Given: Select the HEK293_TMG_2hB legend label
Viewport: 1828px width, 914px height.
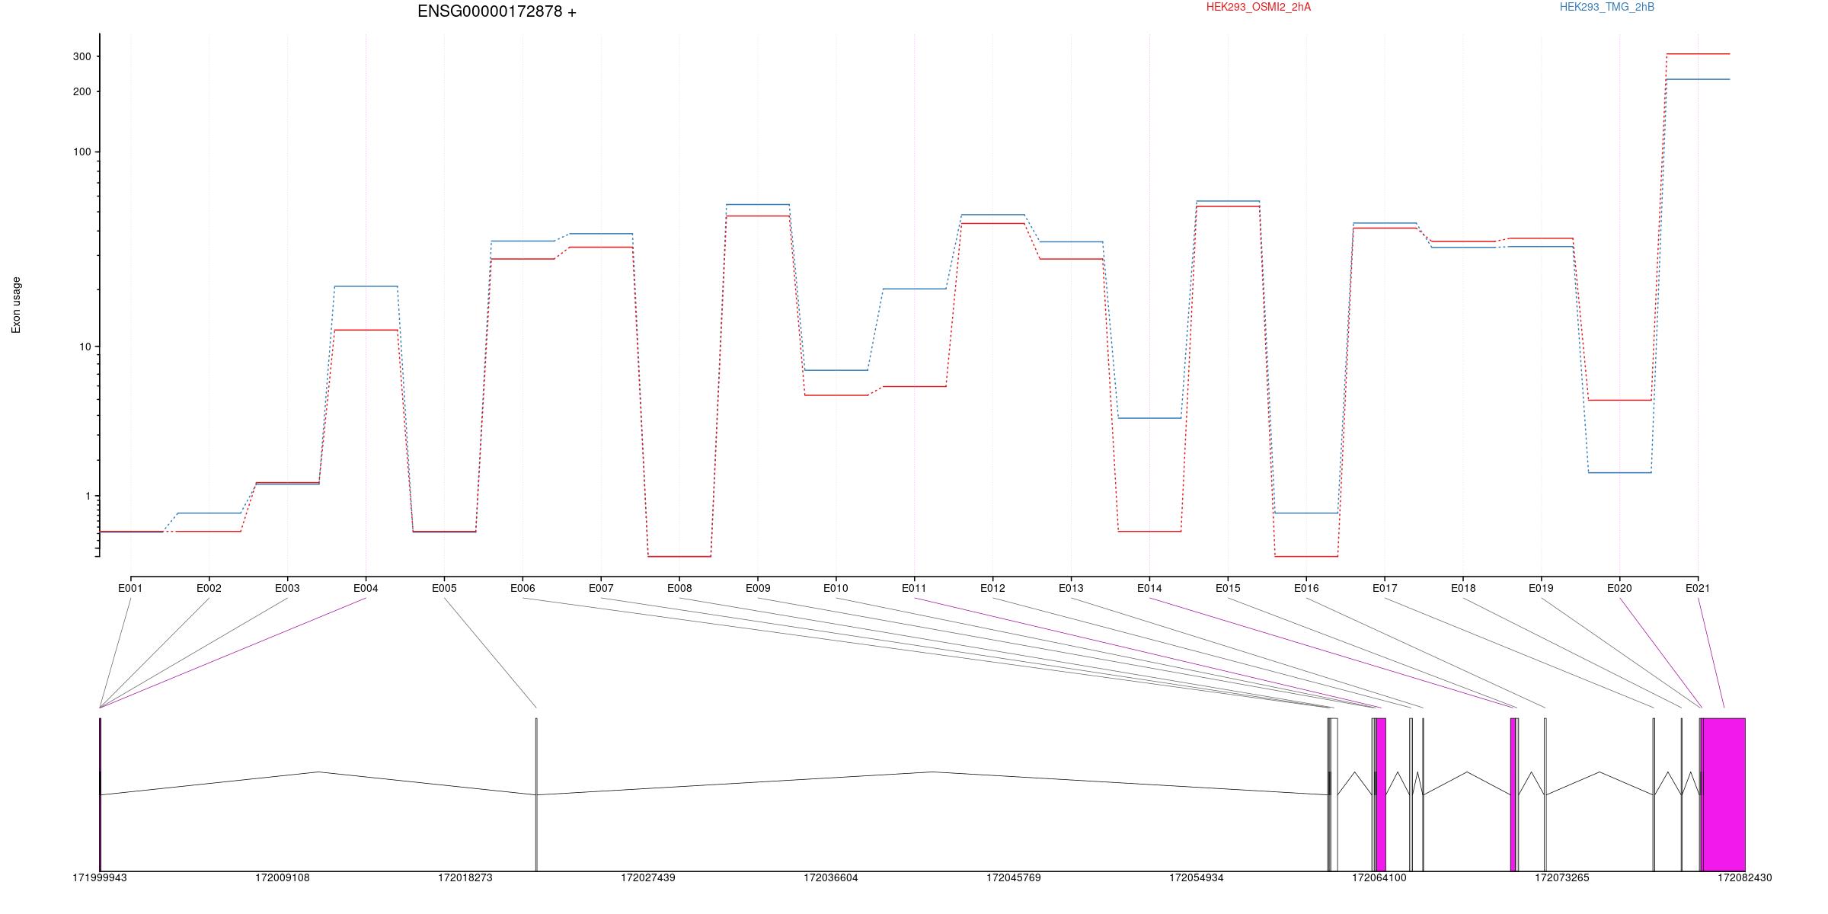Looking at the screenshot, I should [1607, 7].
